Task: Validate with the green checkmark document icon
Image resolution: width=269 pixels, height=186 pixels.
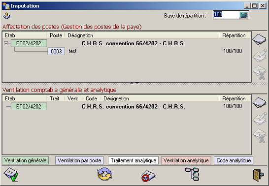Action: point(11,175)
